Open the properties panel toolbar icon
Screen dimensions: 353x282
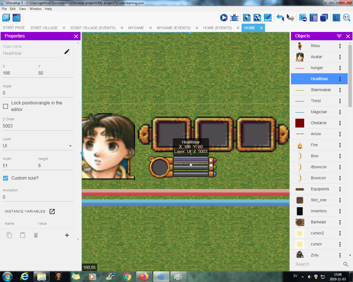tap(268, 18)
